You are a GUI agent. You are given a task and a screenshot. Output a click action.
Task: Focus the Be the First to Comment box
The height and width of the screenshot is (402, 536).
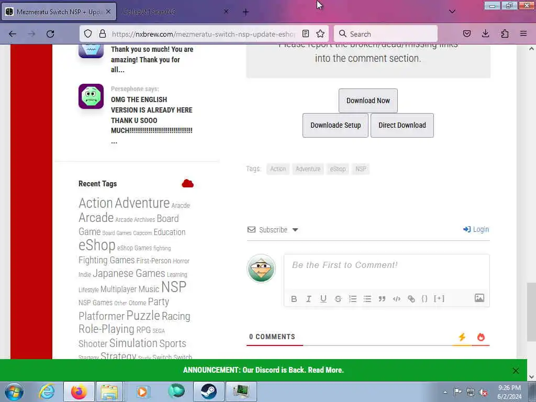point(387,272)
